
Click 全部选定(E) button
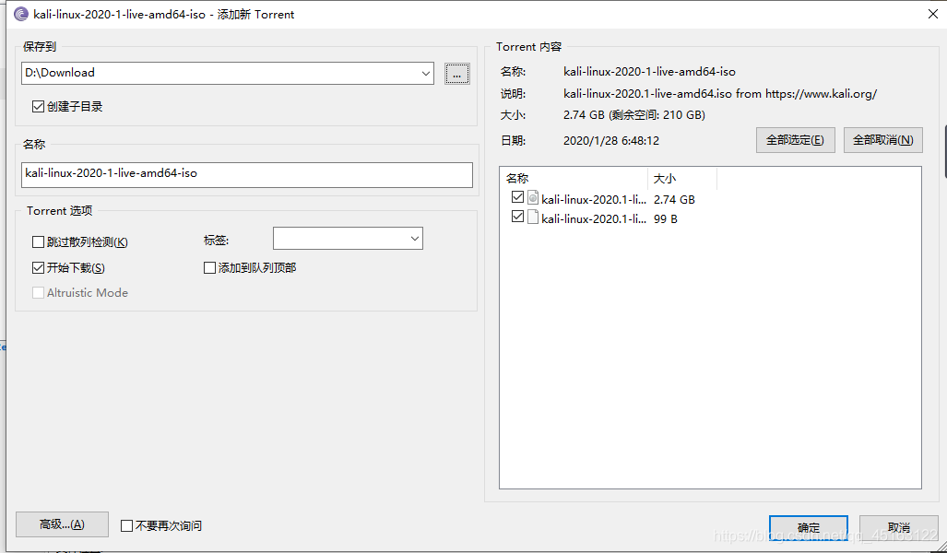796,140
